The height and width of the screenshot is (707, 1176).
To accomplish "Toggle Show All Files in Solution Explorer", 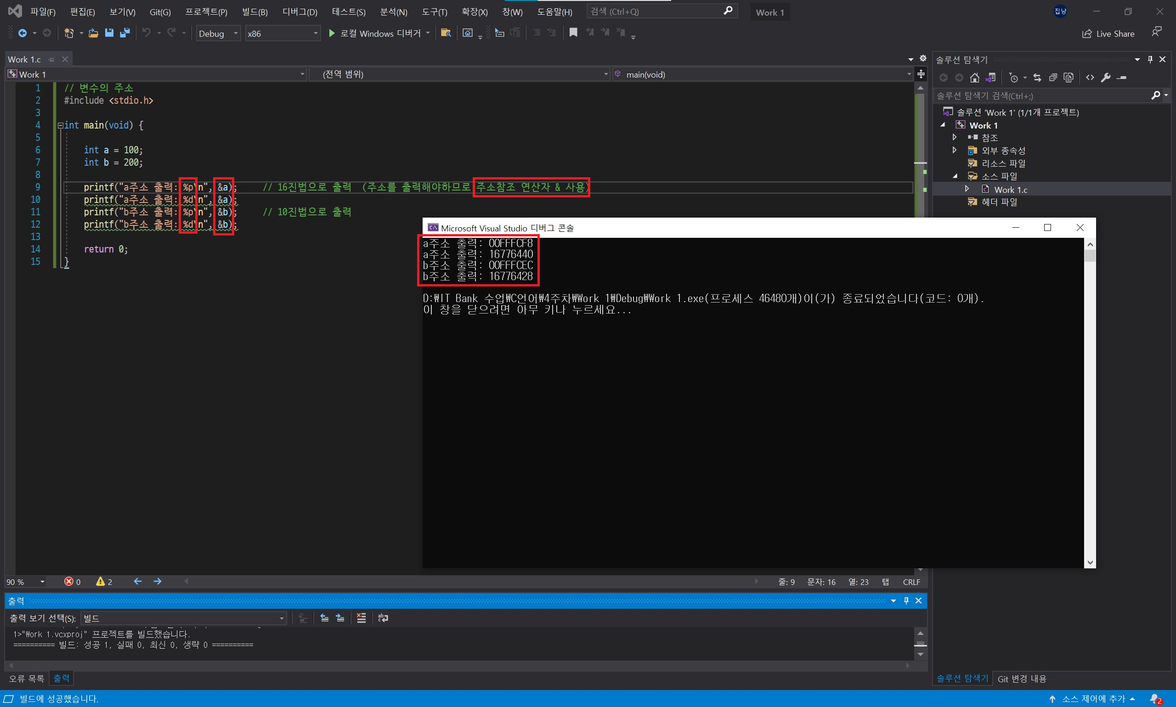I will pyautogui.click(x=1069, y=77).
